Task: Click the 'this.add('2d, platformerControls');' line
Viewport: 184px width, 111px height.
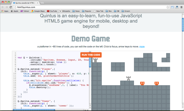Action: [48, 76]
